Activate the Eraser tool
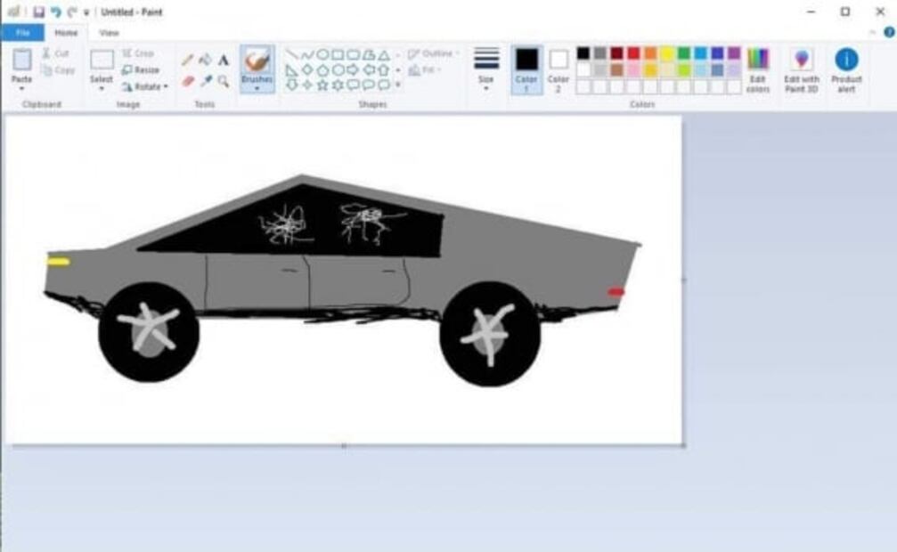 pyautogui.click(x=188, y=81)
